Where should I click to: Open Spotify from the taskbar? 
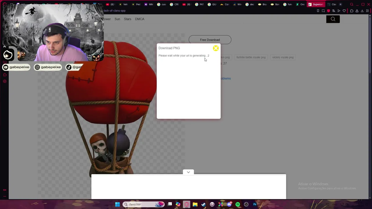(x=238, y=204)
